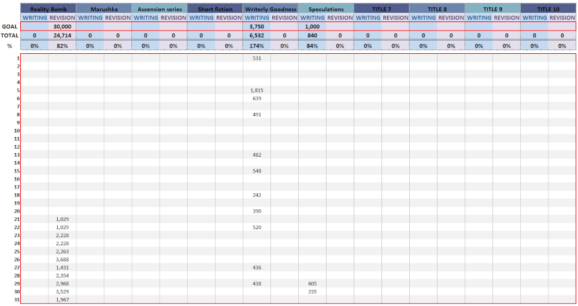Select the Reality Bomb title header
Viewport: 578px width, 306px height.
point(48,9)
